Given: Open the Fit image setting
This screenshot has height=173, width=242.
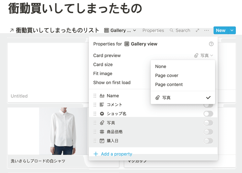Looking at the screenshot, I should [x=103, y=74].
